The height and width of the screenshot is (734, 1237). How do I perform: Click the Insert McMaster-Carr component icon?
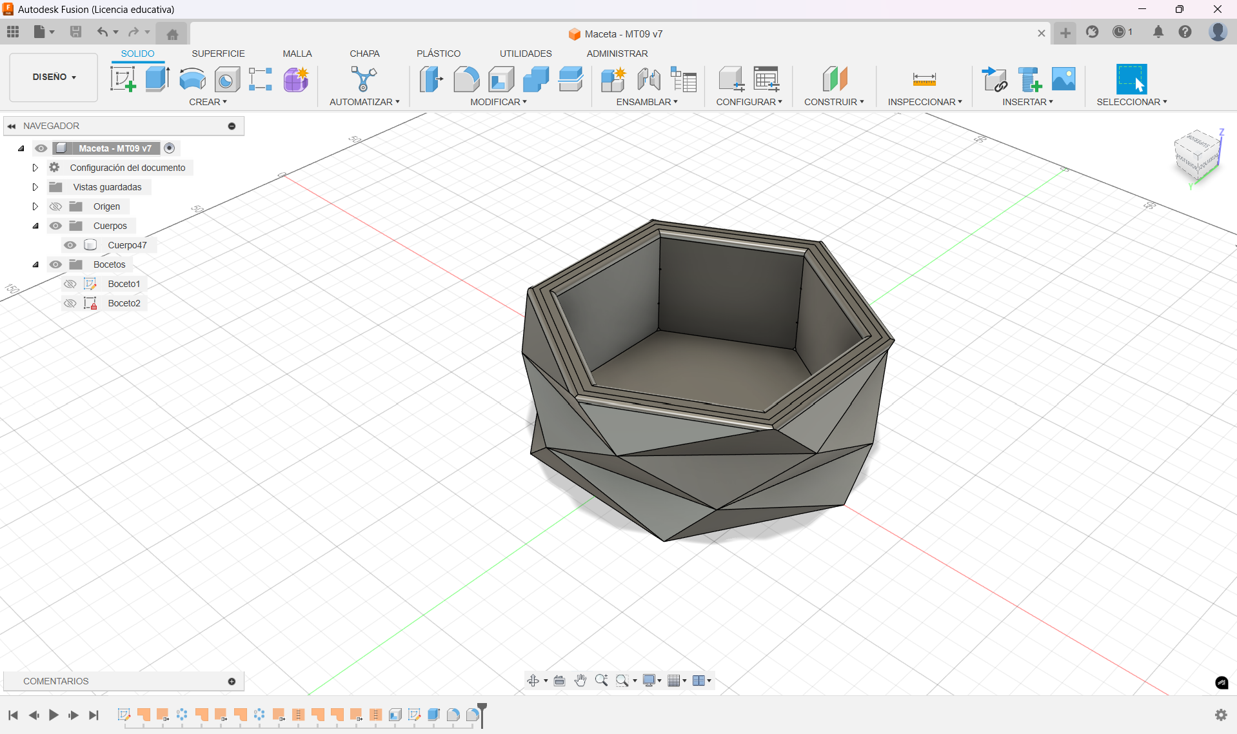tap(1029, 79)
